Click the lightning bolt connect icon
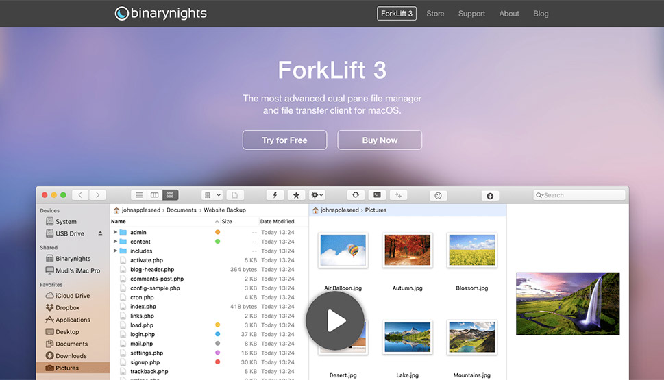 (275, 195)
